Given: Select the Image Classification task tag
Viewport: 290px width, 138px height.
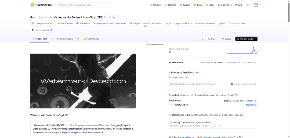Looking at the screenshot, I should (43, 23).
